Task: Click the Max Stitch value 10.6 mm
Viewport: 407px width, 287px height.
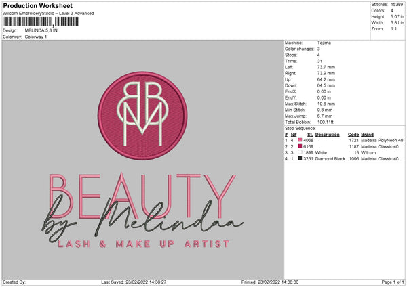Action: (326, 104)
